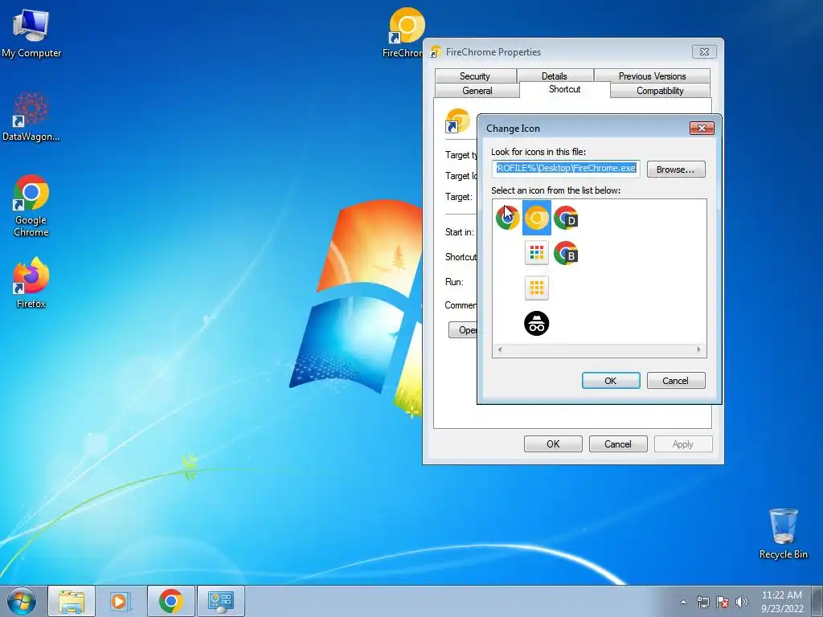Click the Apply button in FireChrome Properties
The width and height of the screenshot is (823, 617).
click(683, 443)
